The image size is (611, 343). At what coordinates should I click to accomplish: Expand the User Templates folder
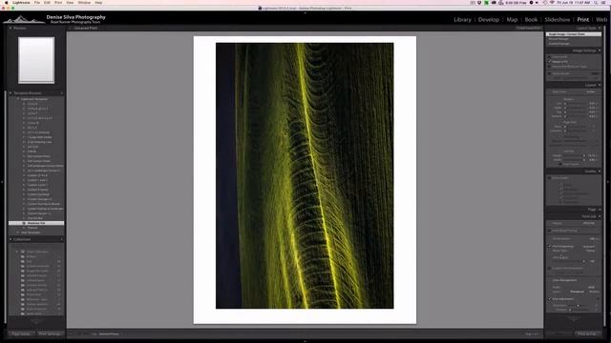pyautogui.click(x=17, y=232)
